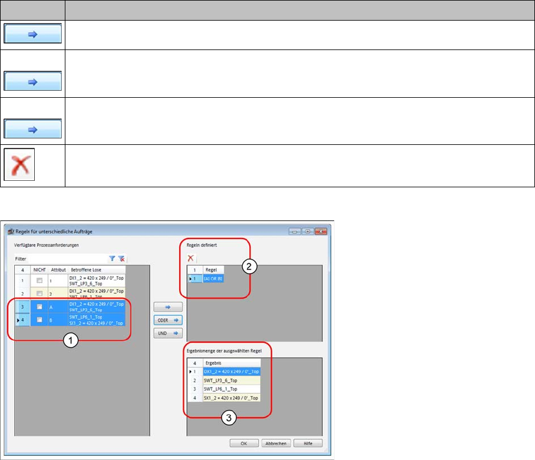Tick the NICHT checkbox for attribute B
This screenshot has height=460, width=535.
pyautogui.click(x=39, y=319)
